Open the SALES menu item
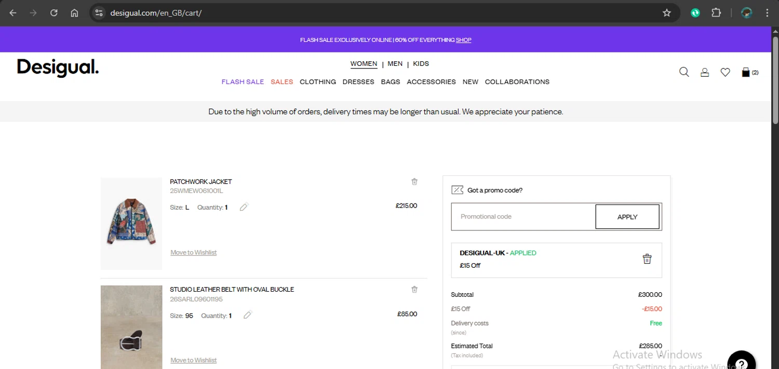The image size is (779, 369). click(x=282, y=82)
